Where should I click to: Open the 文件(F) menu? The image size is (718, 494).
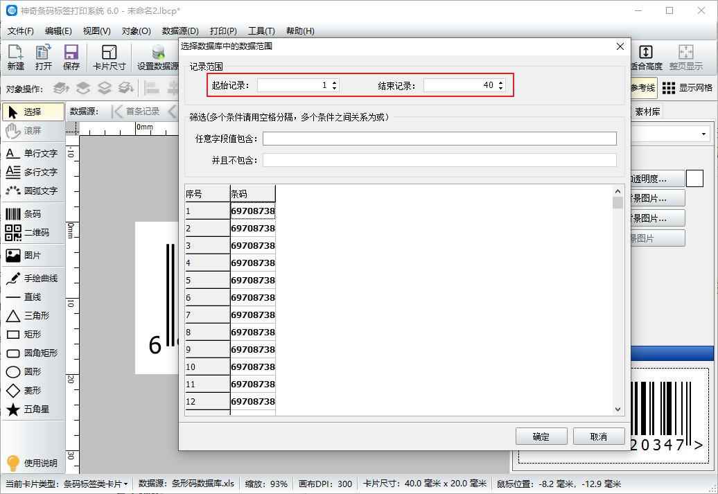[21, 31]
